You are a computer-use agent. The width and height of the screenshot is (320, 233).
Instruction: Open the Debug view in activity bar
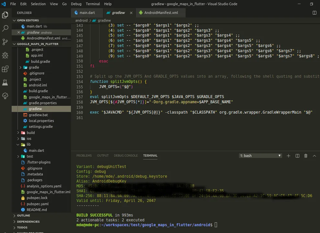tap(5, 55)
